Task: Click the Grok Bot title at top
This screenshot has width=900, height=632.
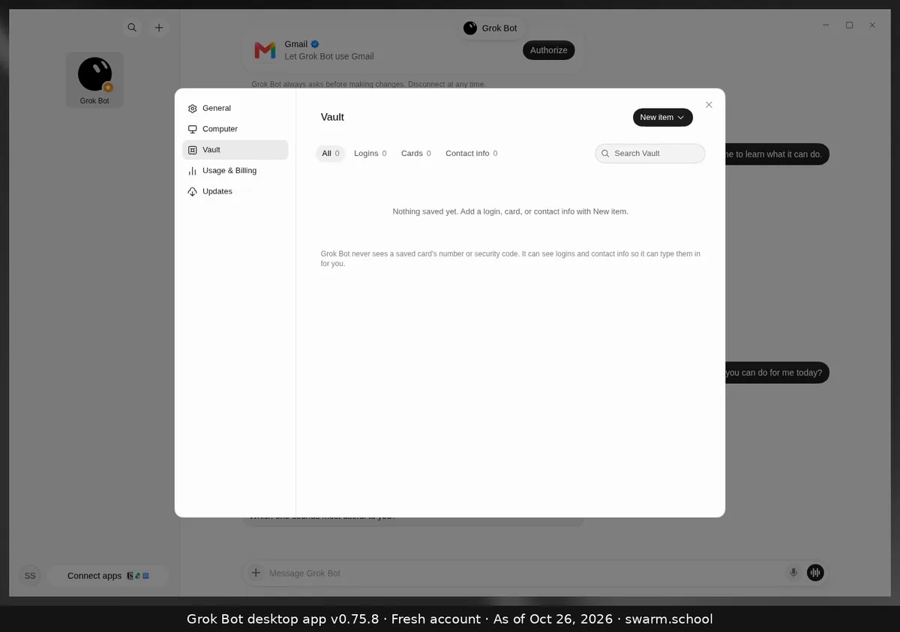Action: coord(499,28)
